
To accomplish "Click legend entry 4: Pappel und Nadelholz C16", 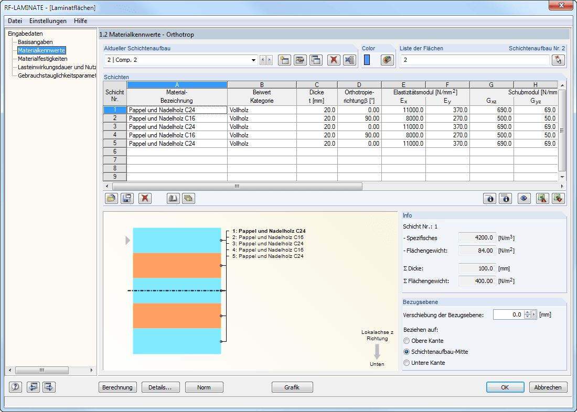I will [x=268, y=250].
